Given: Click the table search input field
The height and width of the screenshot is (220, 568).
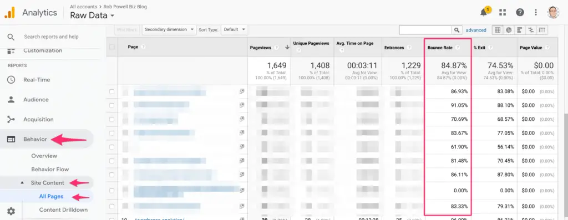Looking at the screenshot, I should tap(425, 30).
